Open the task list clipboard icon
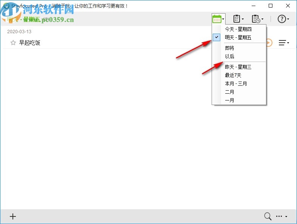 point(237,19)
